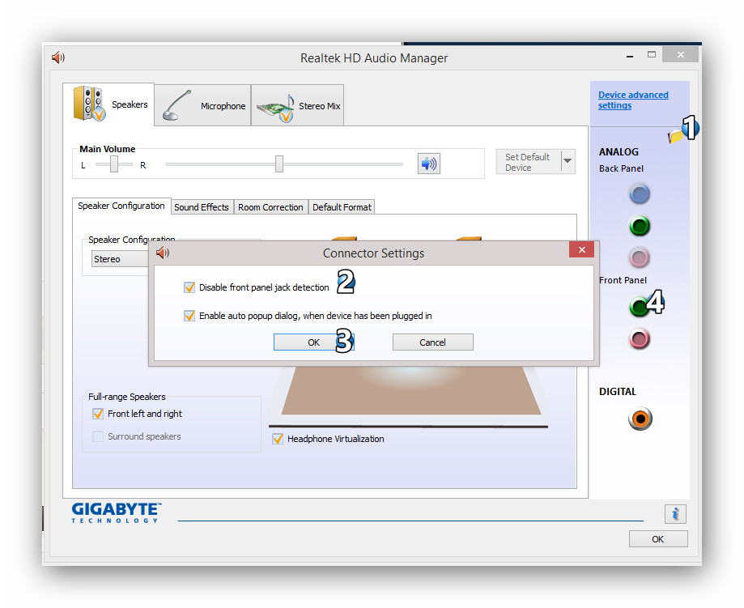Click the Speakers device icon
The height and width of the screenshot is (608, 744).
click(x=88, y=104)
